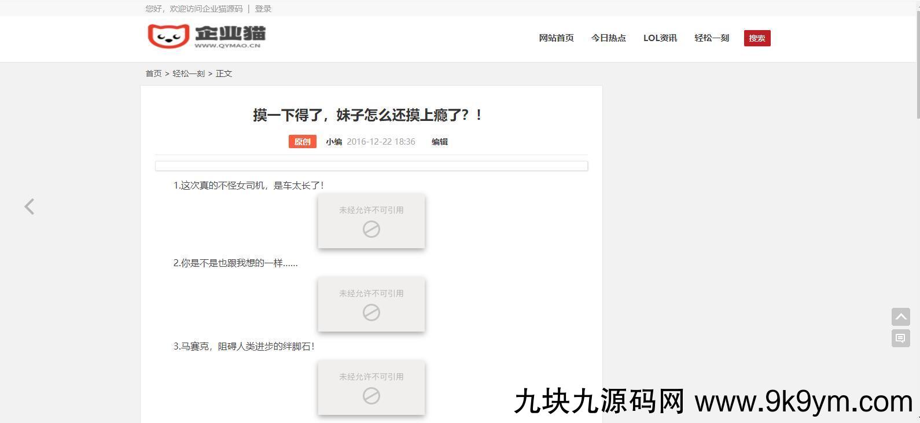
Task: Select 轻松一刻 in the top navigation
Action: point(711,38)
